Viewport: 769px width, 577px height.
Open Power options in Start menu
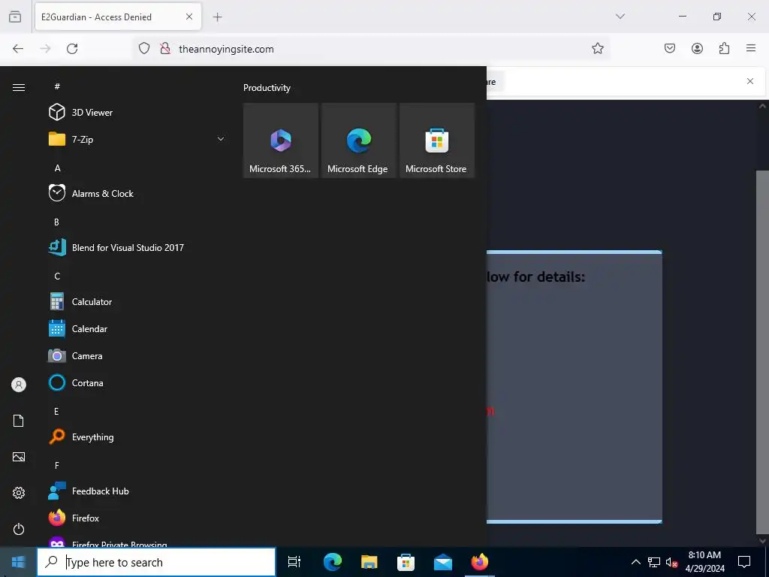pyautogui.click(x=19, y=529)
